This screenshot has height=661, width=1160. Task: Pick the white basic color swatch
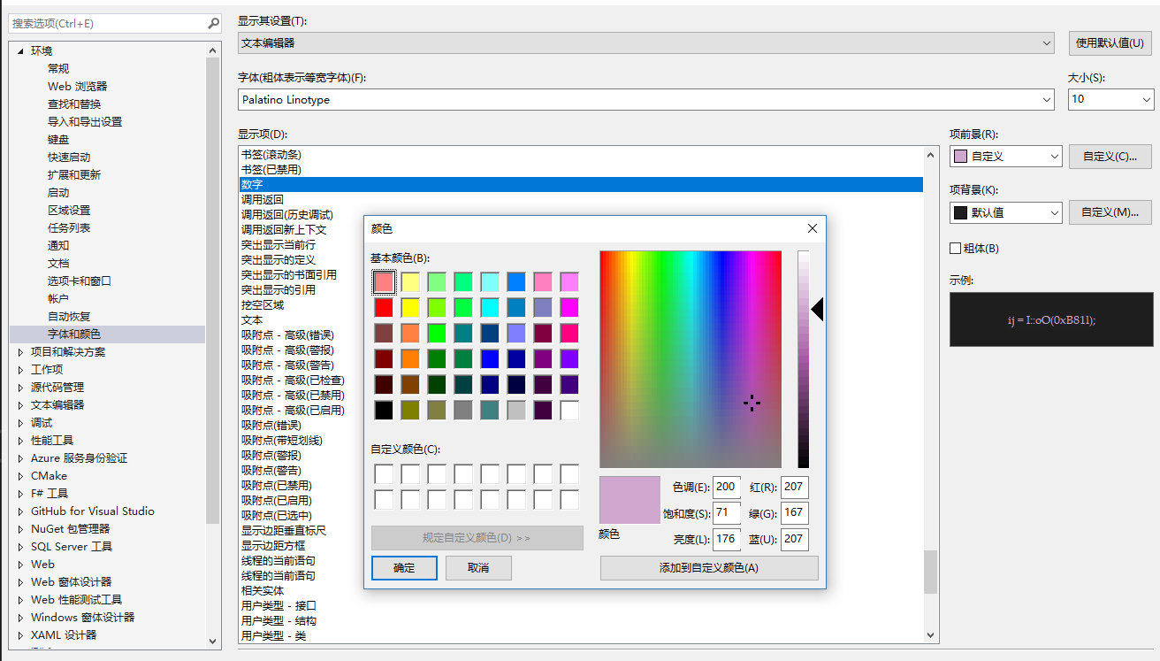(x=569, y=410)
